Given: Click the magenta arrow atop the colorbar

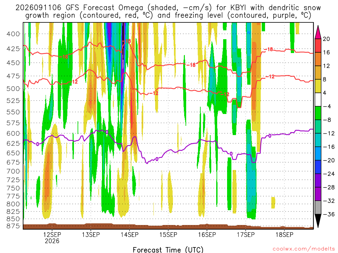Looking at the screenshot, I should click(x=318, y=32).
